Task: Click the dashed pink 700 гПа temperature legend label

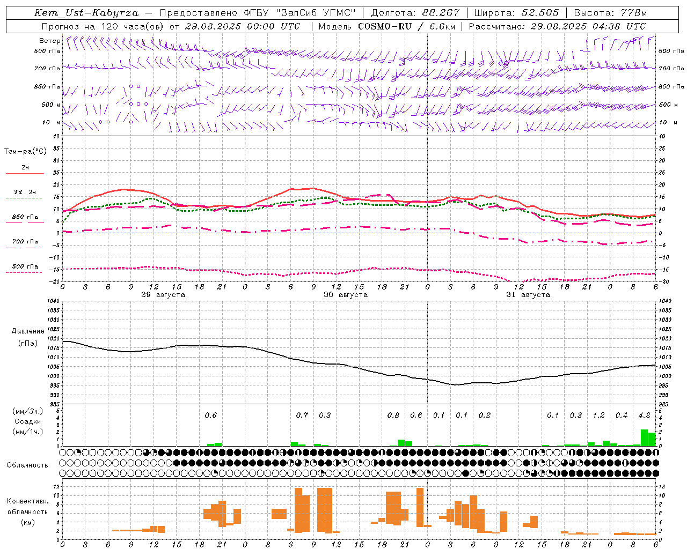Action: [25, 242]
